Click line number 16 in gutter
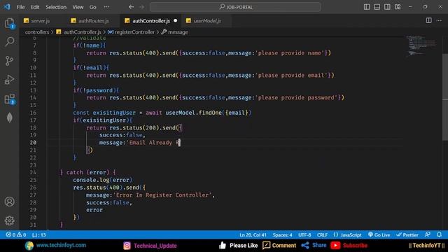This screenshot has width=448, height=252. click(x=33, y=113)
